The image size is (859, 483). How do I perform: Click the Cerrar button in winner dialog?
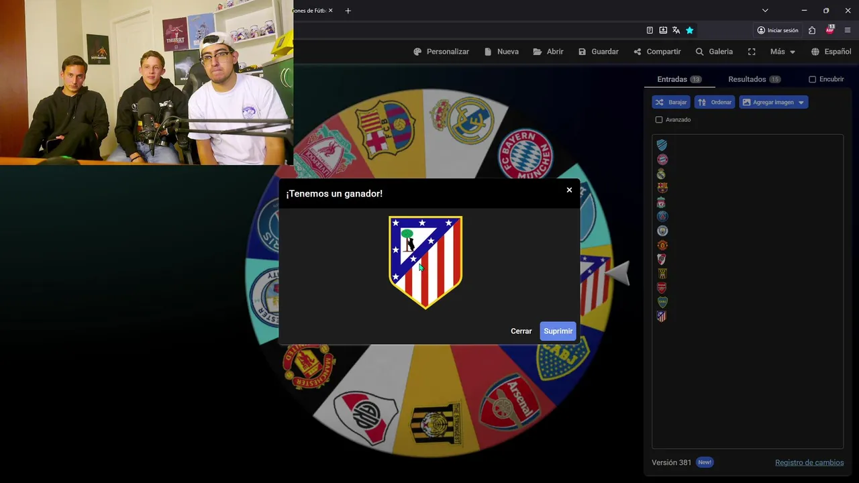coord(521,331)
